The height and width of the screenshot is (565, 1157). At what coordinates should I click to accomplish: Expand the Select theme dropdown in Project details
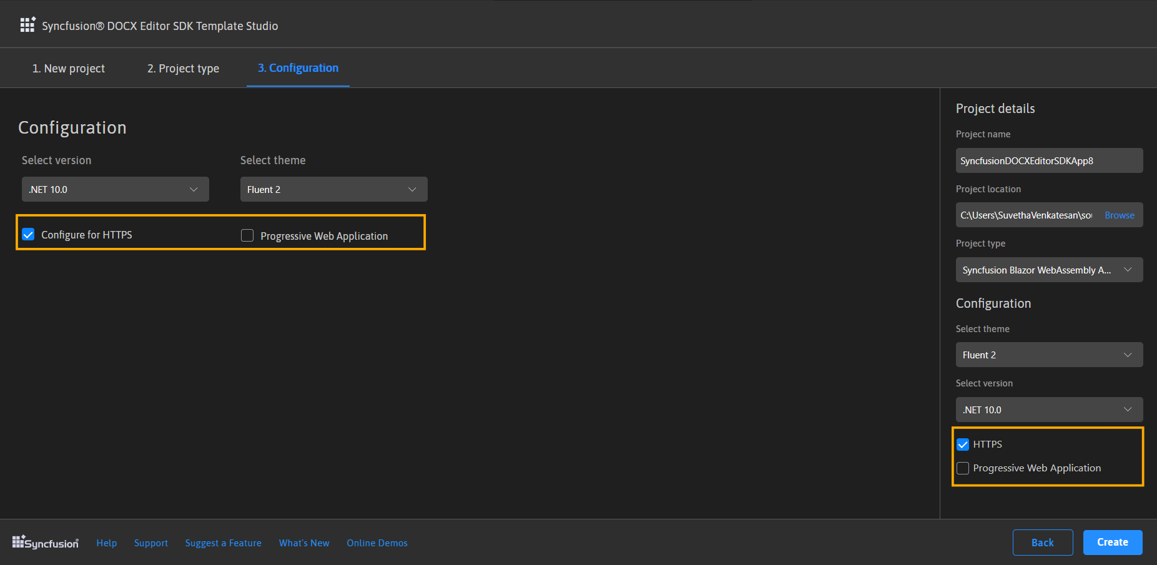click(x=1048, y=355)
